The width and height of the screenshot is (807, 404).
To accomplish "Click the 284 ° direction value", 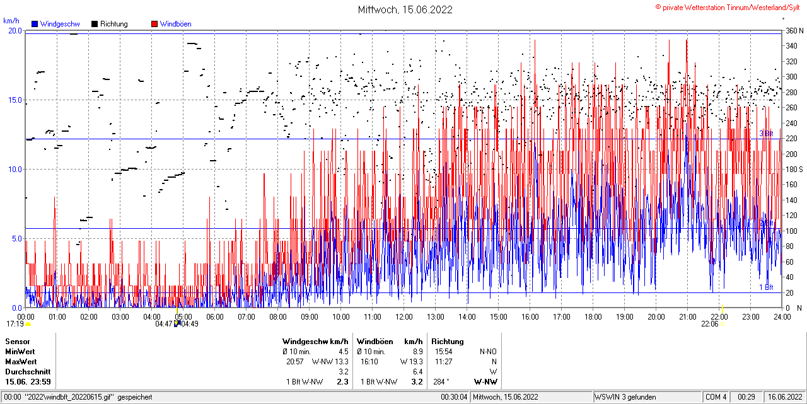I will (441, 382).
